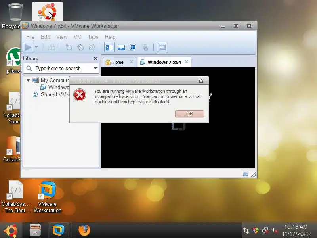Click the Power On play toolbar button
The height and width of the screenshot is (238, 317).
coord(28,48)
